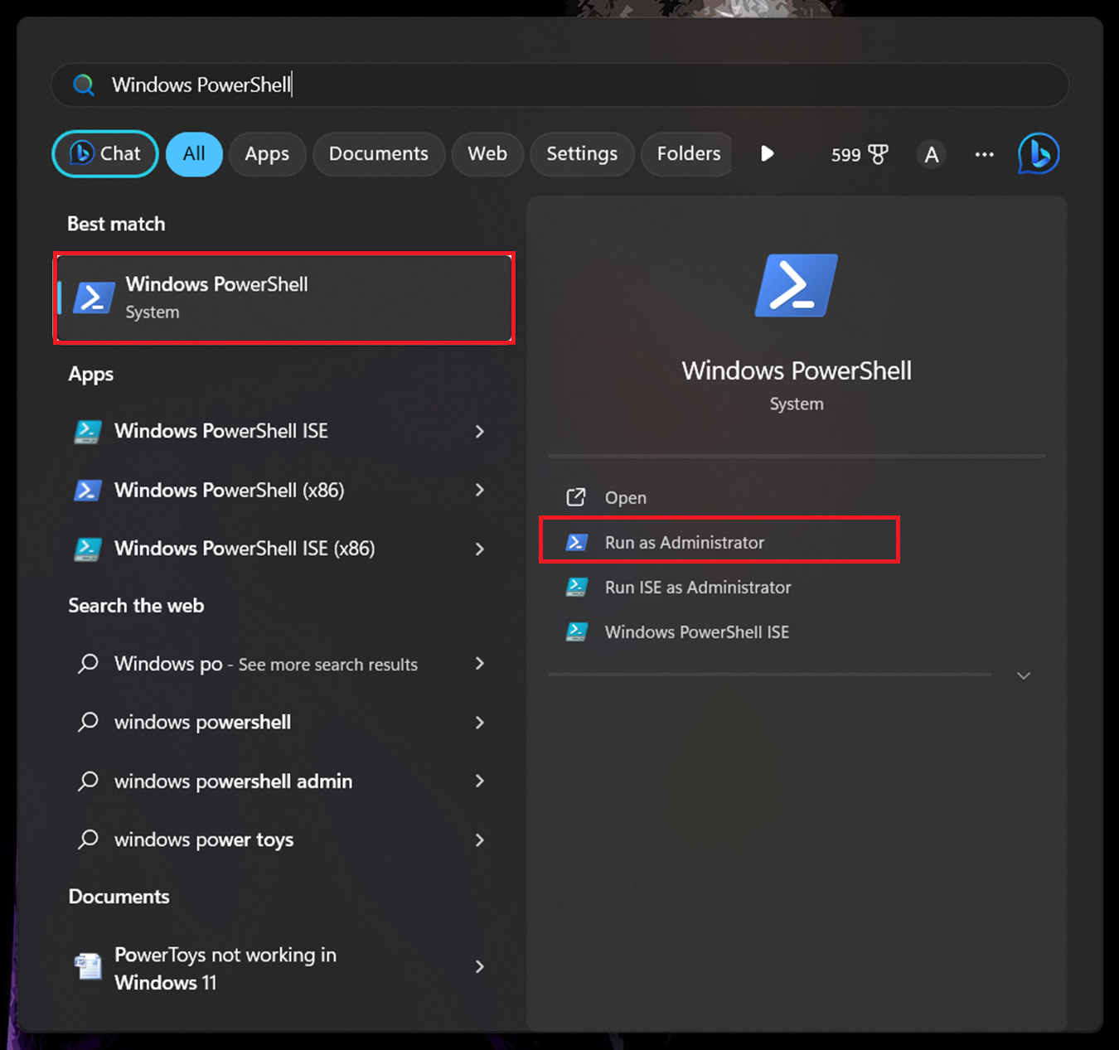
Task: Click the Bing Chat icon
Action: pyautogui.click(x=1038, y=154)
